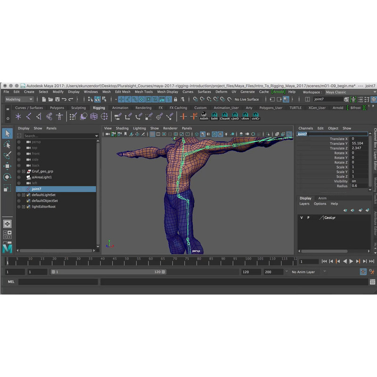Click the Save Scene icon
This screenshot has width=377, height=377.
[57, 99]
